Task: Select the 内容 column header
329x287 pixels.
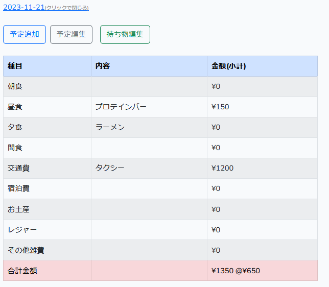Action: point(103,66)
